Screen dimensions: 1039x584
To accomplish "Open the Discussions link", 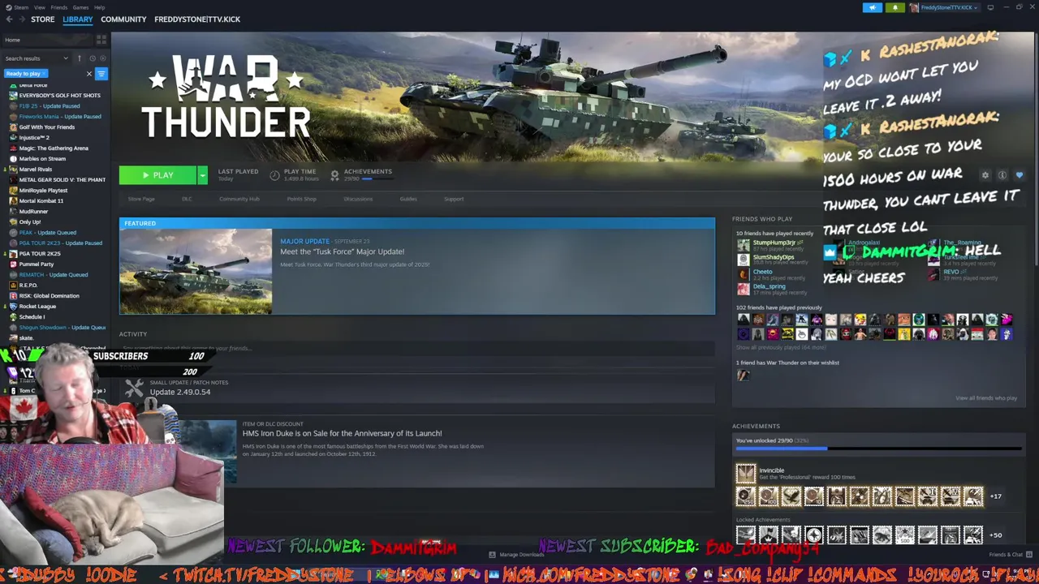I will click(x=358, y=199).
